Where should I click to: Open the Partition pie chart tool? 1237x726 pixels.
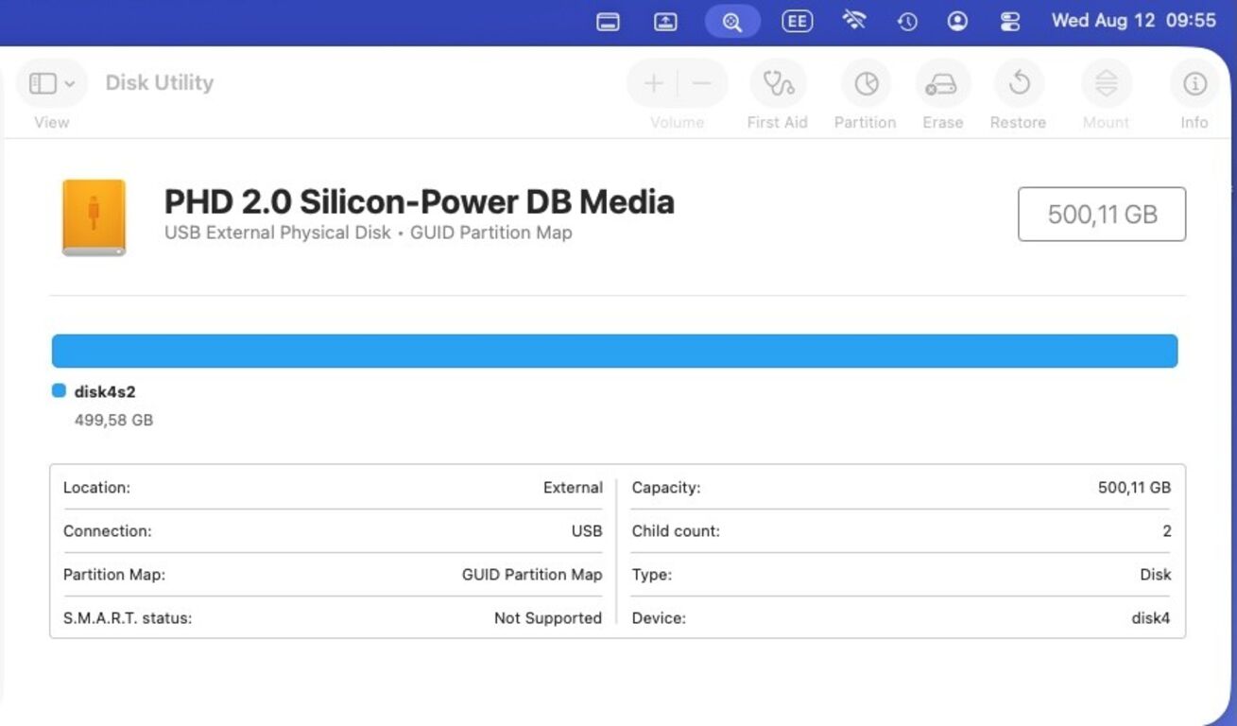click(866, 83)
